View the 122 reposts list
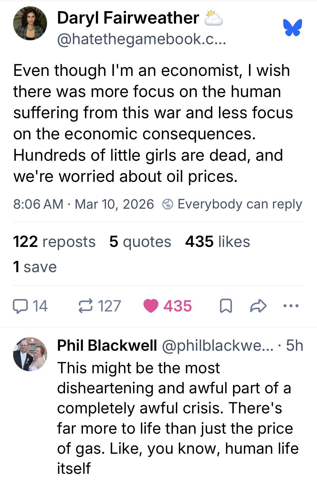Screen dimensions: 317x486 point(54,242)
